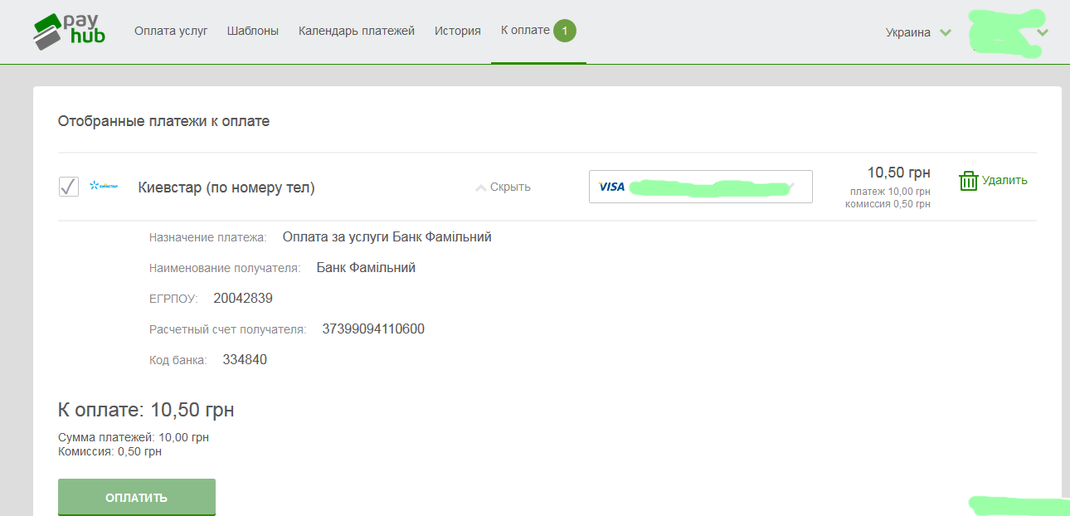Click the 10,50 грн amount on the payment row
Screen dimensions: 1070x516
click(x=899, y=173)
